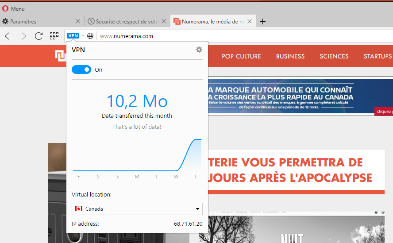The image size is (393, 243).
Task: Click "That's a lot of data!" text
Action: click(137, 127)
